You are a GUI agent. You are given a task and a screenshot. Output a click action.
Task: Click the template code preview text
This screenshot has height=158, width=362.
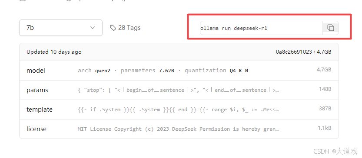click(178, 110)
